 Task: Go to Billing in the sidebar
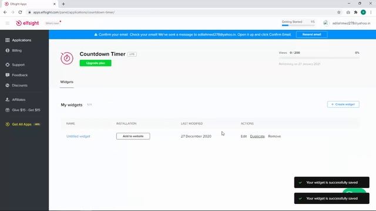(x=17, y=50)
